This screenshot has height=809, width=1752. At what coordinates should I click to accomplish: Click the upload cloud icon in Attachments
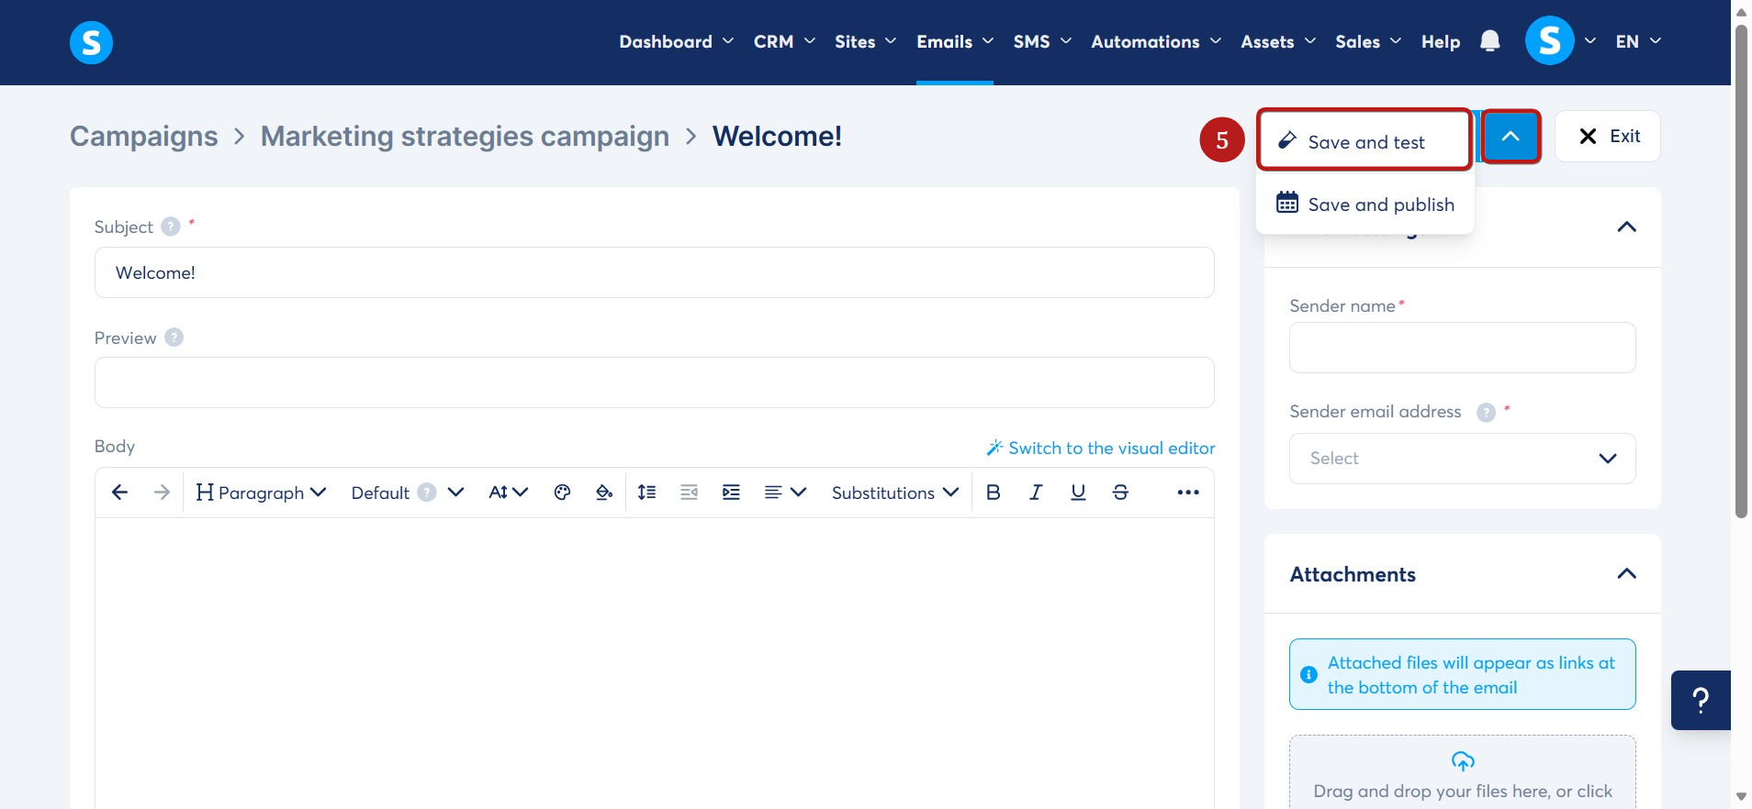1463,761
